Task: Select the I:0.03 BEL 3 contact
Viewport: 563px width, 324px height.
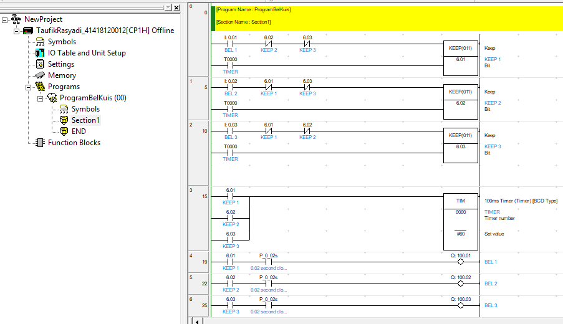Action: tap(231, 131)
